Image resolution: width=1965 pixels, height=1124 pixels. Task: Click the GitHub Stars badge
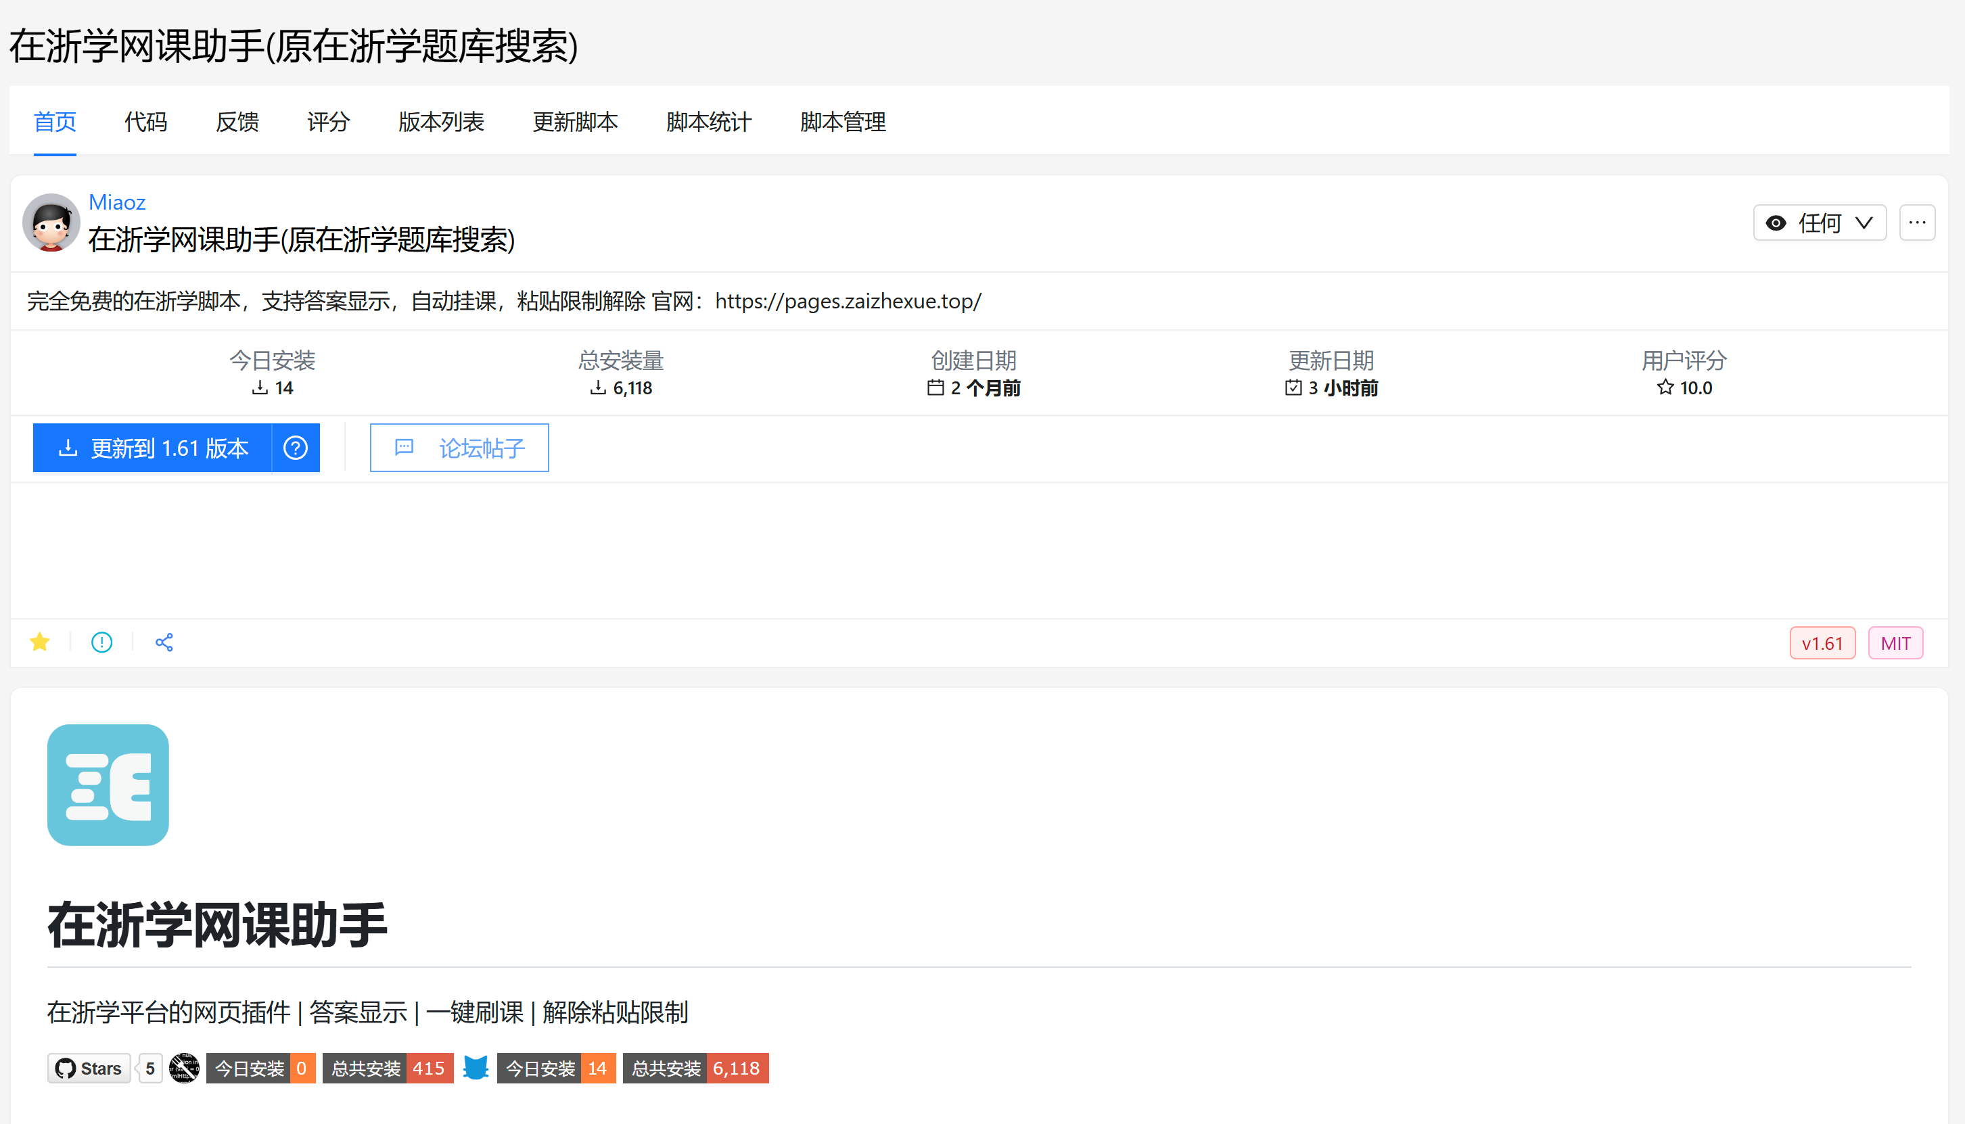click(x=89, y=1069)
